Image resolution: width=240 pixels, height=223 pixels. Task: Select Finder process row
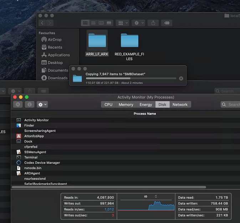point(126,125)
